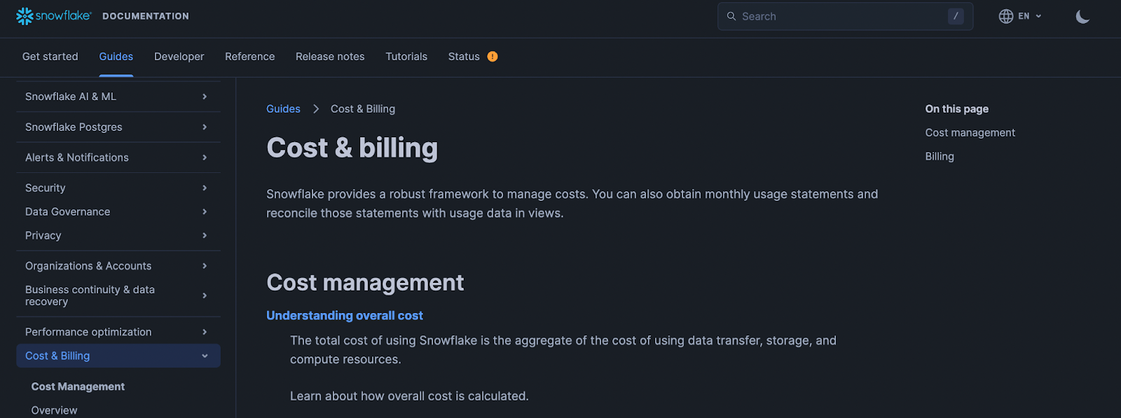This screenshot has height=418, width=1121.
Task: Open Overview under Cost Management
Action: click(x=54, y=410)
